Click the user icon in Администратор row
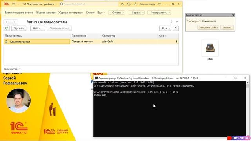 click(x=6, y=42)
